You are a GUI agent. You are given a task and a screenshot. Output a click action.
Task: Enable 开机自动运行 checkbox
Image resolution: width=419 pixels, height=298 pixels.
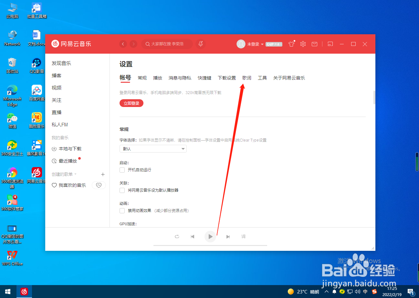(x=122, y=170)
